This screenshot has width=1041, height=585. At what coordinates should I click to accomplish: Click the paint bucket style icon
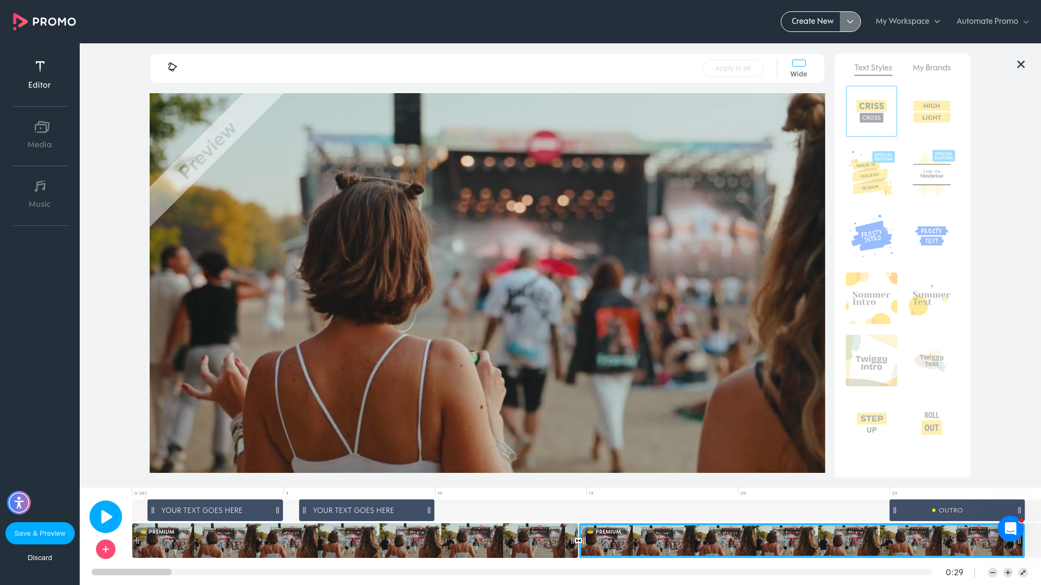(x=172, y=67)
